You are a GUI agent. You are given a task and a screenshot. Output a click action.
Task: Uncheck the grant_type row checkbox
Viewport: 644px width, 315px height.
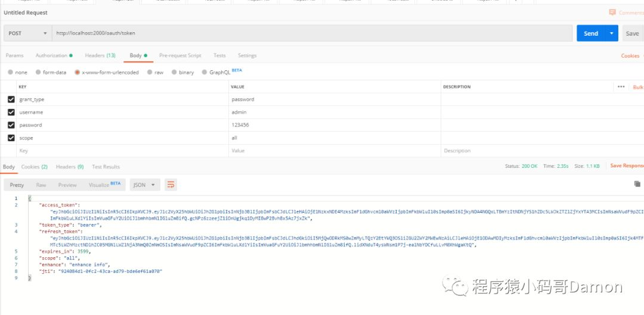11,99
